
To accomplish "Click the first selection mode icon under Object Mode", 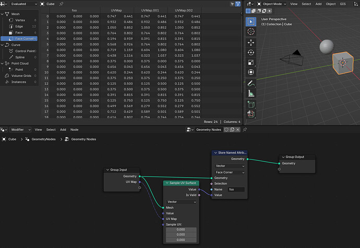I will (x=248, y=11).
